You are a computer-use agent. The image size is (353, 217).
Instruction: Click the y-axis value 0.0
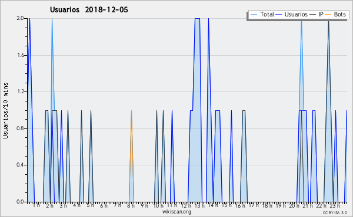[20, 202]
